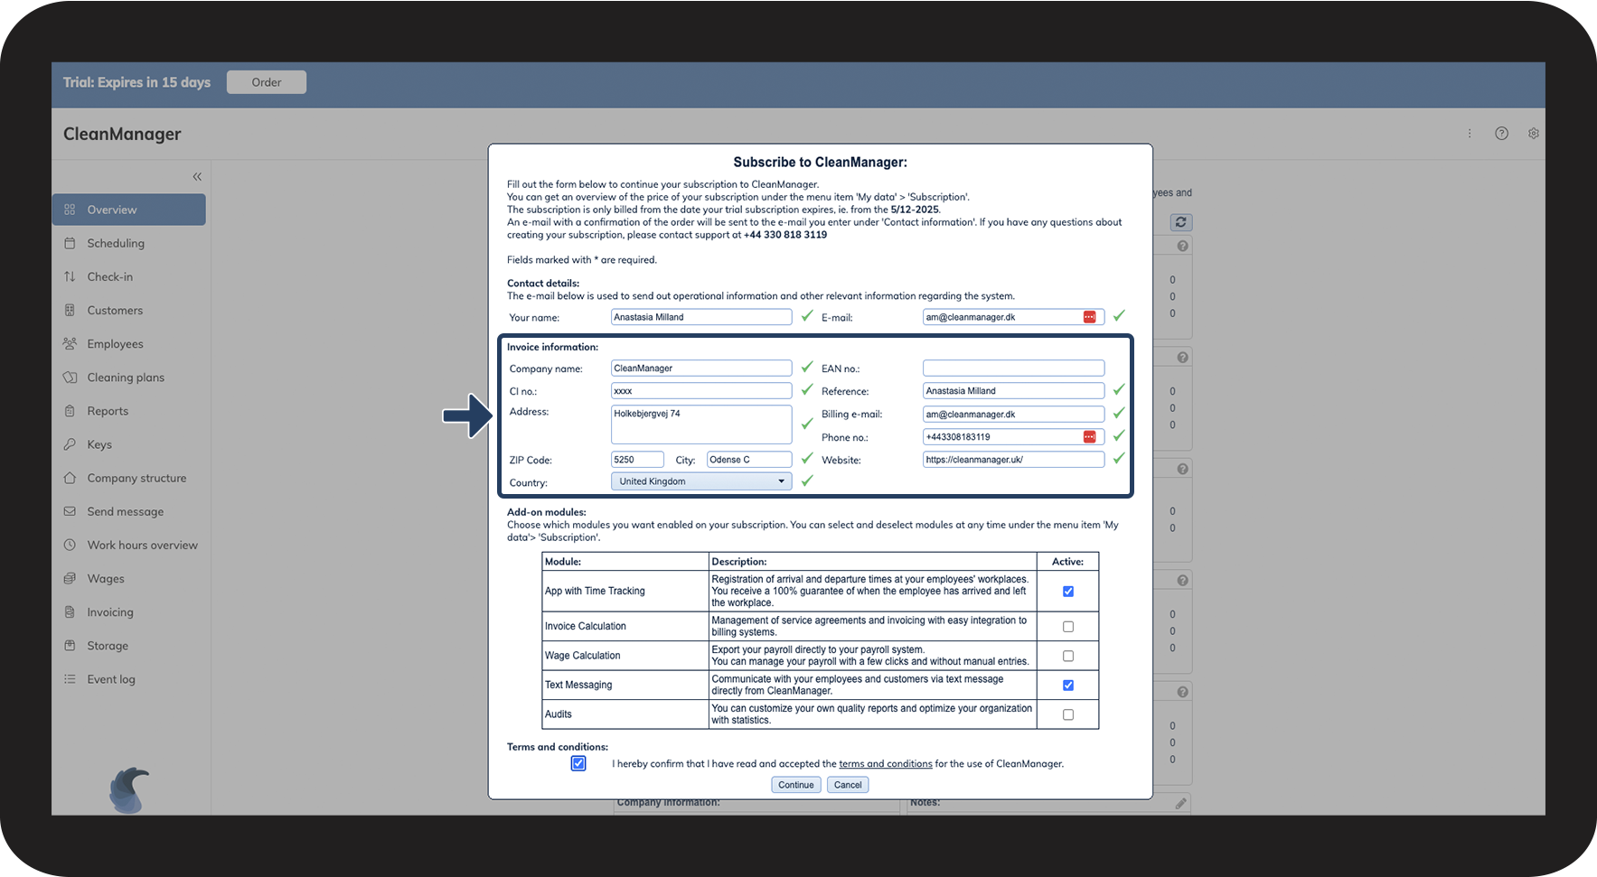Click the Reports clipboard icon

[70, 411]
